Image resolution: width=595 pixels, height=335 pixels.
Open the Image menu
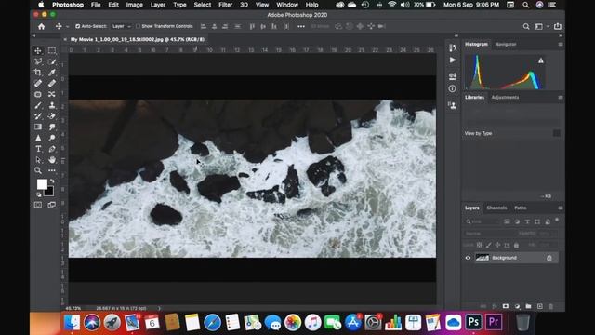[134, 5]
